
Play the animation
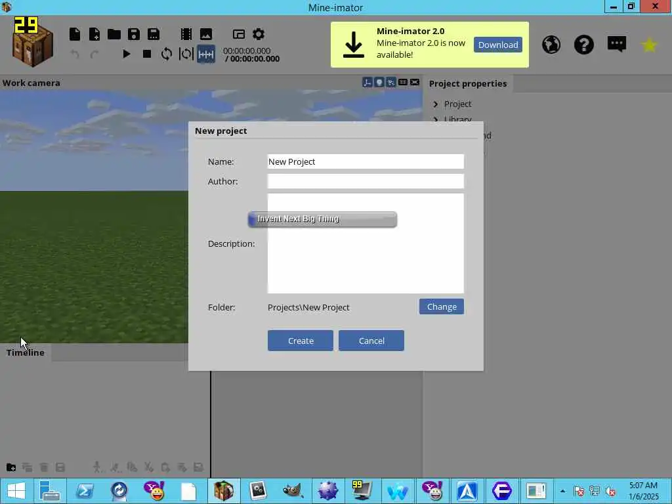click(127, 54)
